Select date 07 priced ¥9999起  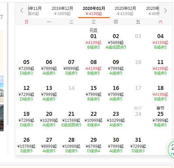(x=71, y=67)
